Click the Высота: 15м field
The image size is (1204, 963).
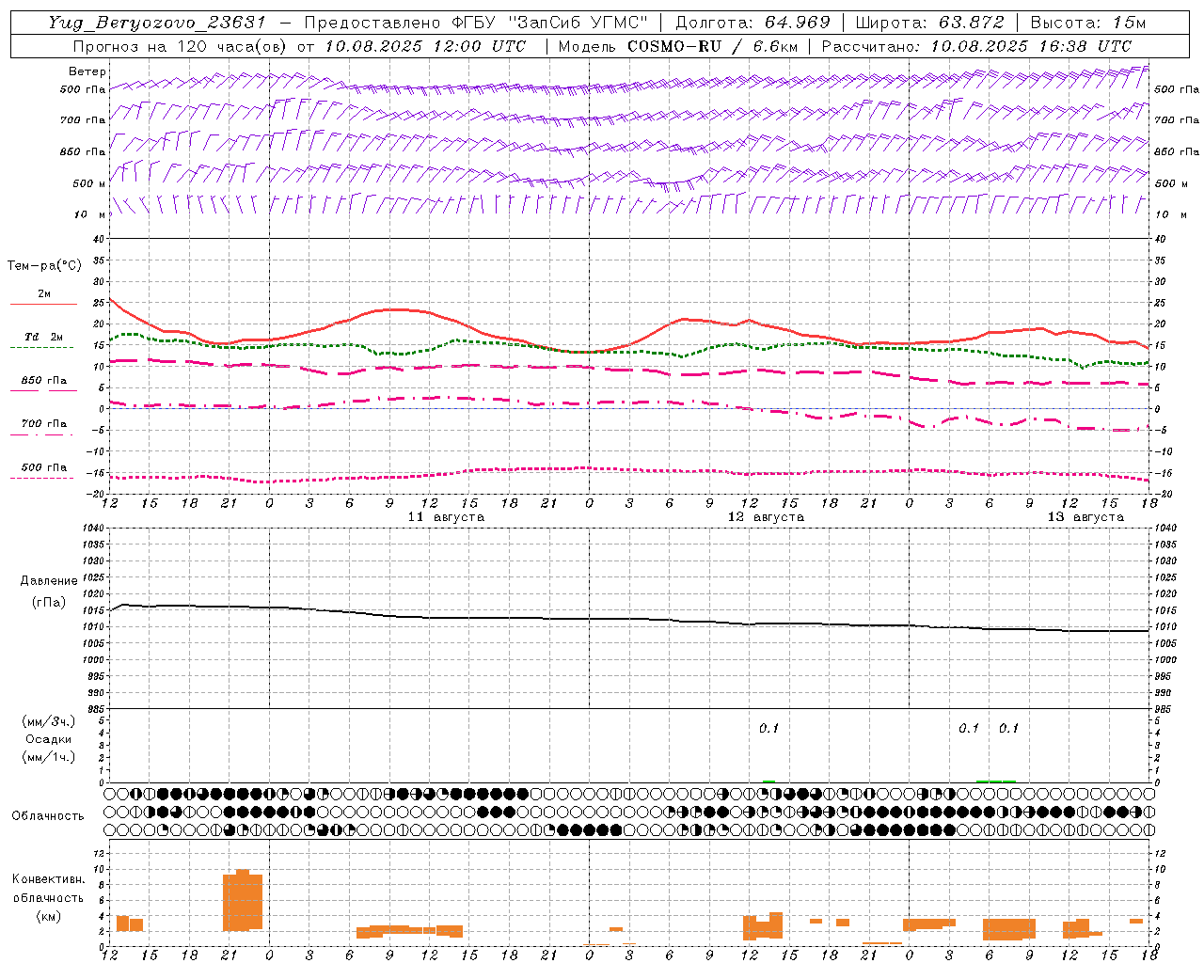click(1088, 23)
